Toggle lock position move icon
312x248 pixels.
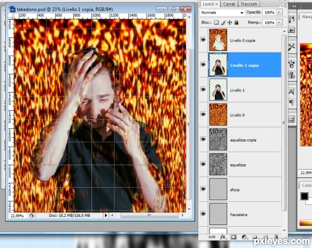[230, 22]
